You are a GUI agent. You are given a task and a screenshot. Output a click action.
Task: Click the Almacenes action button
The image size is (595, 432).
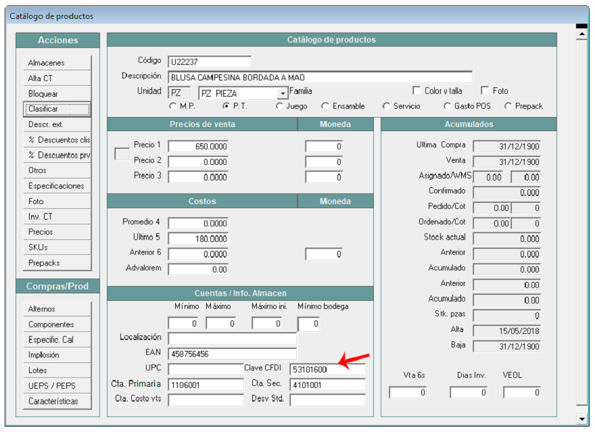(x=56, y=63)
